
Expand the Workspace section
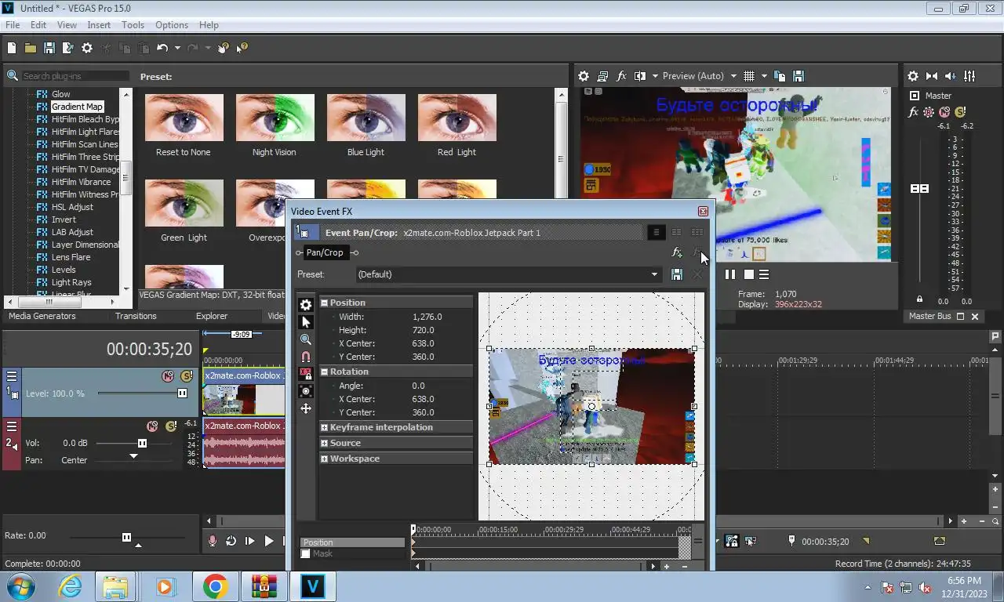point(325,459)
